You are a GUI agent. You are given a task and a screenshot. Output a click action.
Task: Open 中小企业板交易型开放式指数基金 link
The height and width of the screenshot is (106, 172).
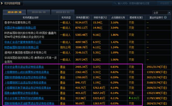coord(24,98)
